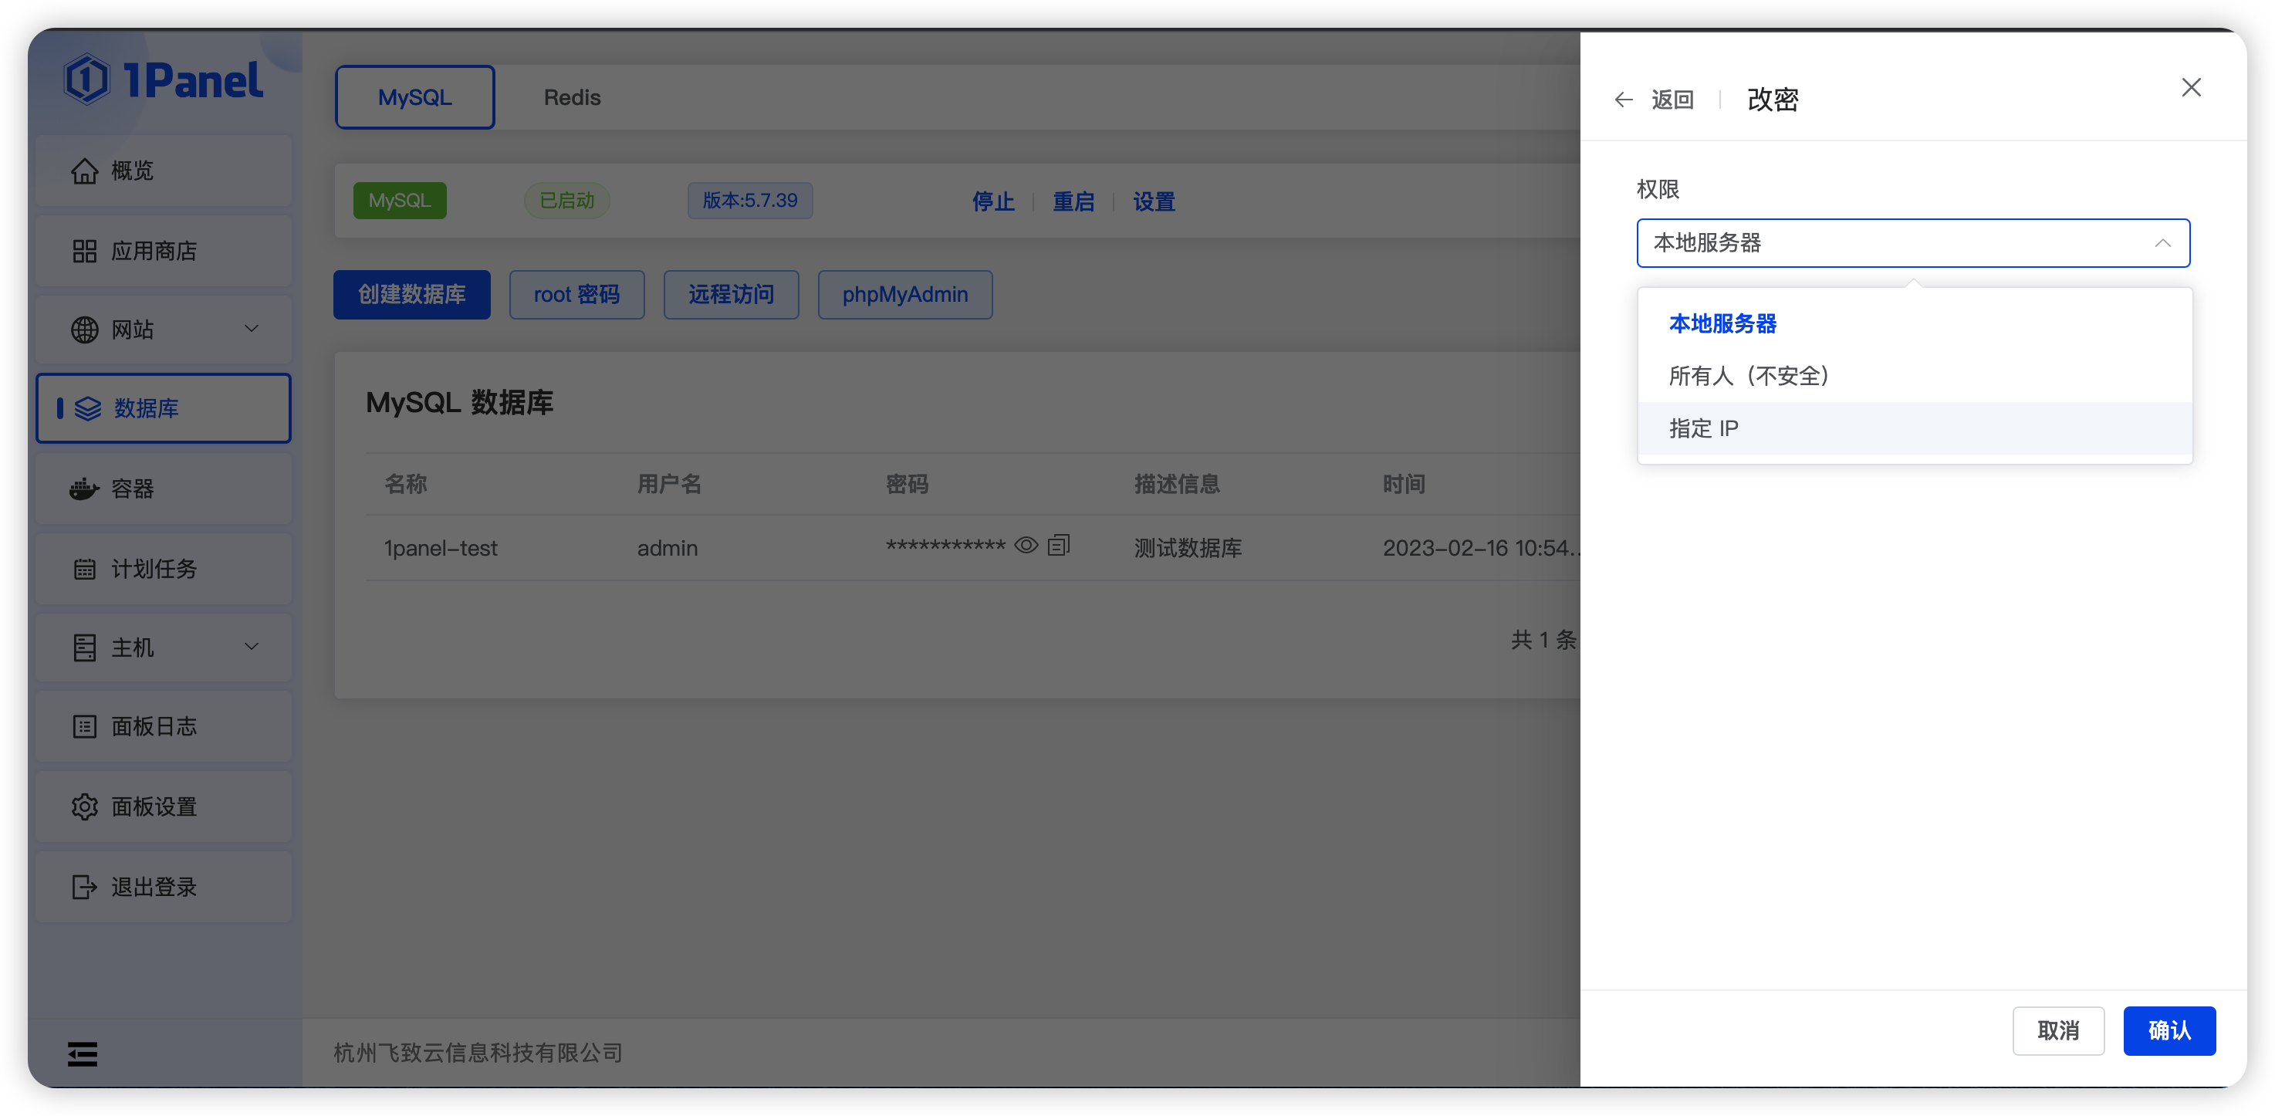This screenshot has width=2275, height=1116.
Task: Click the globe icon for 网站
Action: click(x=85, y=330)
